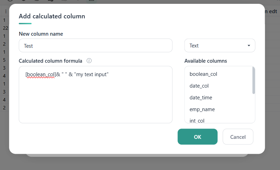280x170 pixels.
Task: Click the info icon beside Calculated column formula
Action: pyautogui.click(x=89, y=61)
